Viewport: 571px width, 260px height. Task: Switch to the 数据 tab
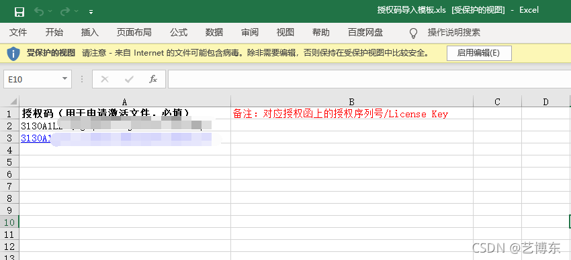pyautogui.click(x=214, y=32)
